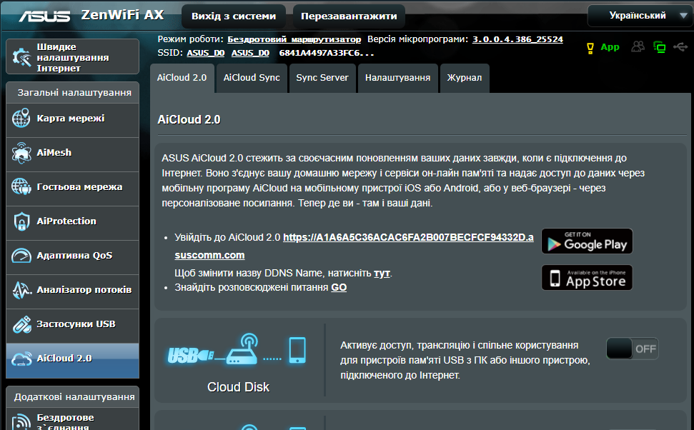Click the AiCloud 2.0 page heading
Screen dimensions: 694x430
tap(189, 120)
